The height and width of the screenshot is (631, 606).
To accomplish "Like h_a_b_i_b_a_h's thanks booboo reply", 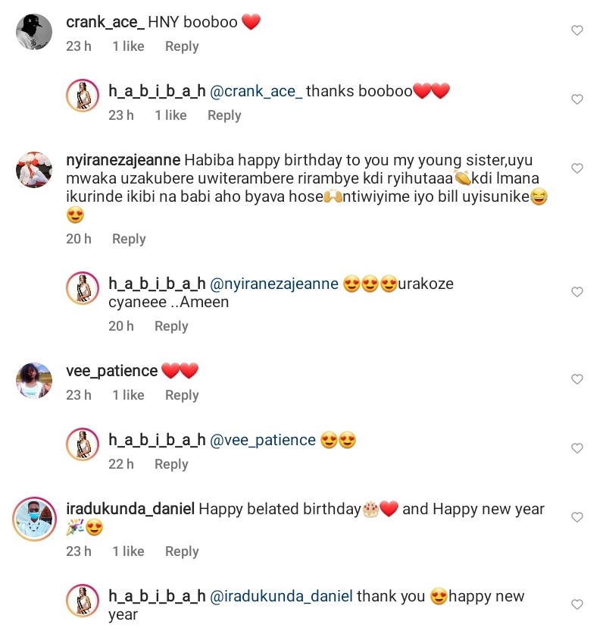I will (x=576, y=99).
